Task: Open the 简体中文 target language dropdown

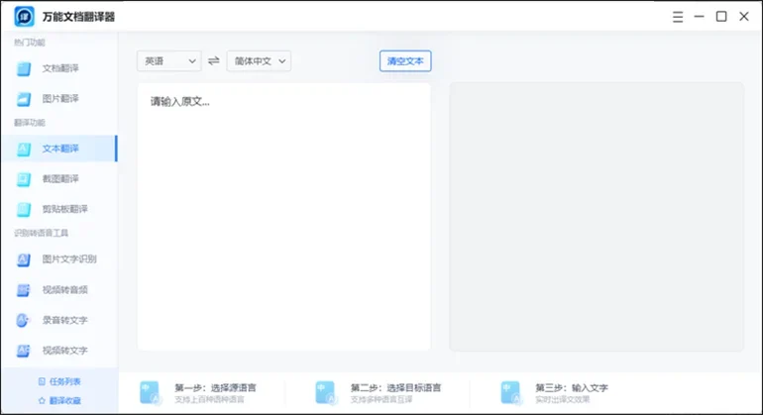Action: tap(259, 60)
